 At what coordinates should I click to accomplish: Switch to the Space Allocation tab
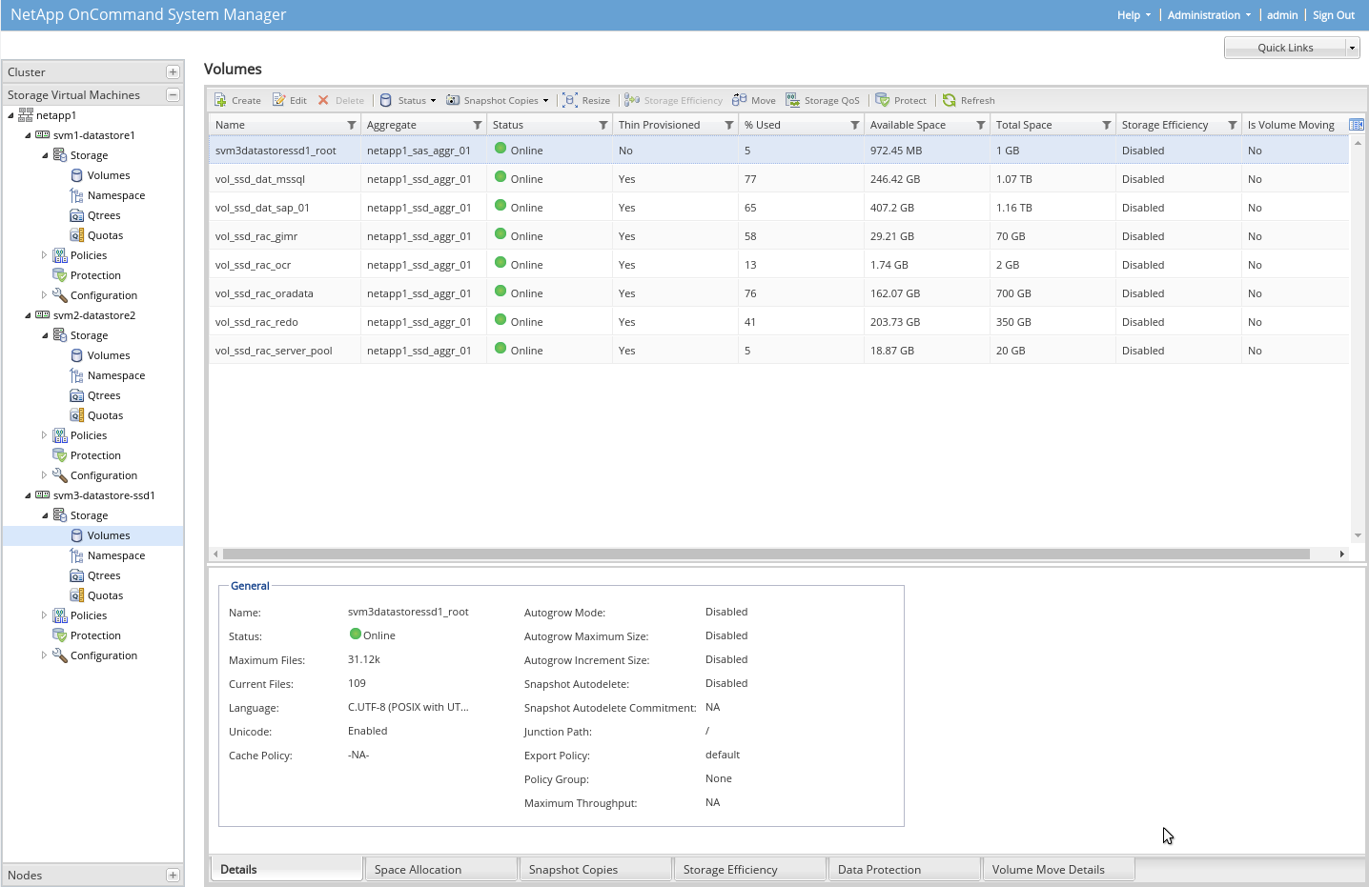(x=441, y=869)
